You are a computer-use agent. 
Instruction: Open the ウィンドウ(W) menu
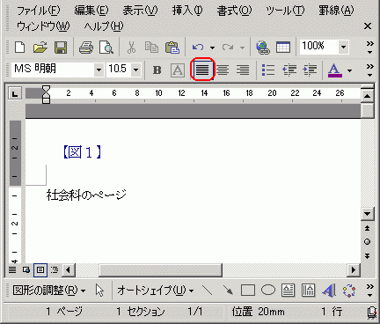click(43, 26)
